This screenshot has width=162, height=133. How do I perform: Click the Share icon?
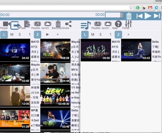[68, 24]
